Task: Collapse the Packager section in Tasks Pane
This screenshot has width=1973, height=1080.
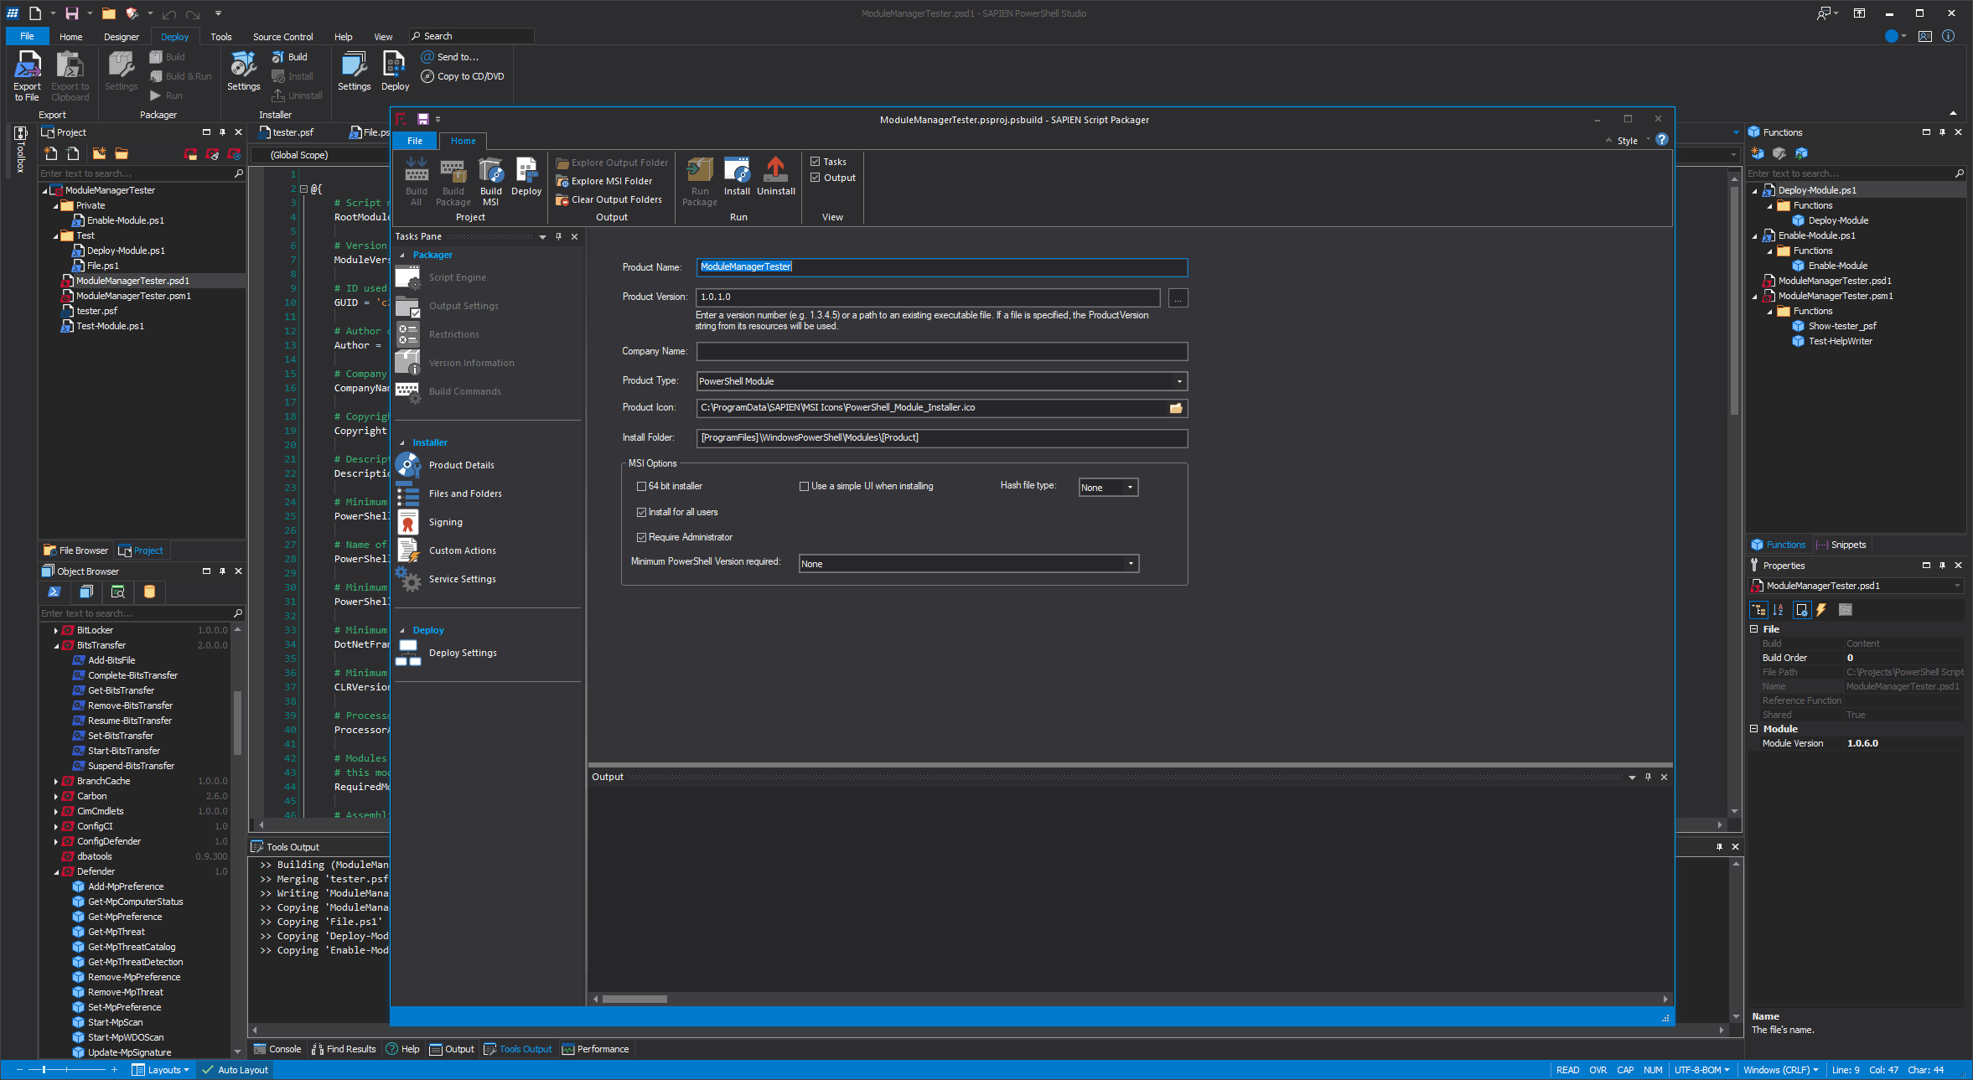Action: point(402,255)
